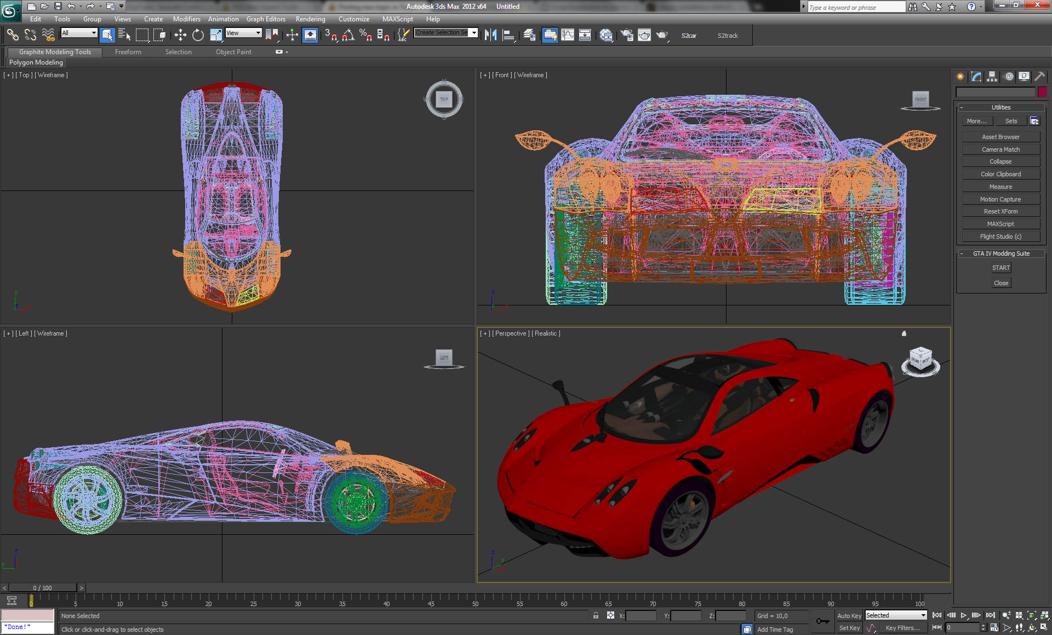Open the selection filter dropdown showing All
The height and width of the screenshot is (635, 1052).
[x=78, y=33]
